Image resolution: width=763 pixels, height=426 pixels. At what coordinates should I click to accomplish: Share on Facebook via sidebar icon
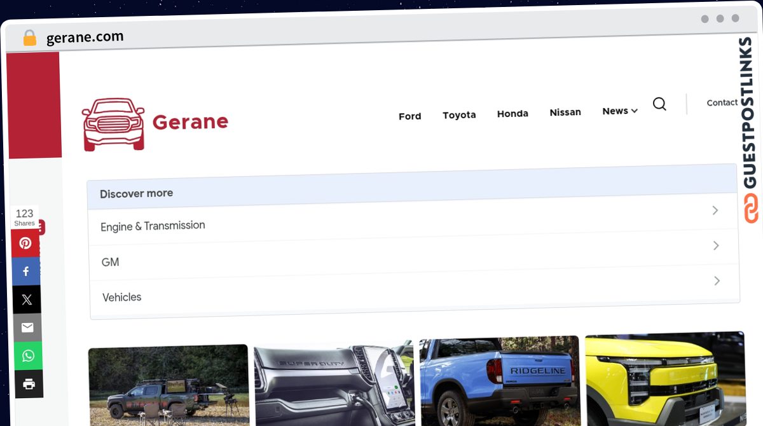(26, 271)
